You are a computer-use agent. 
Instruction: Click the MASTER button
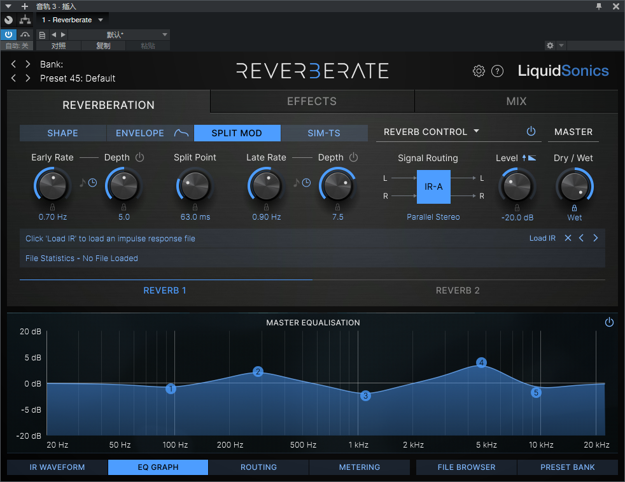573,132
